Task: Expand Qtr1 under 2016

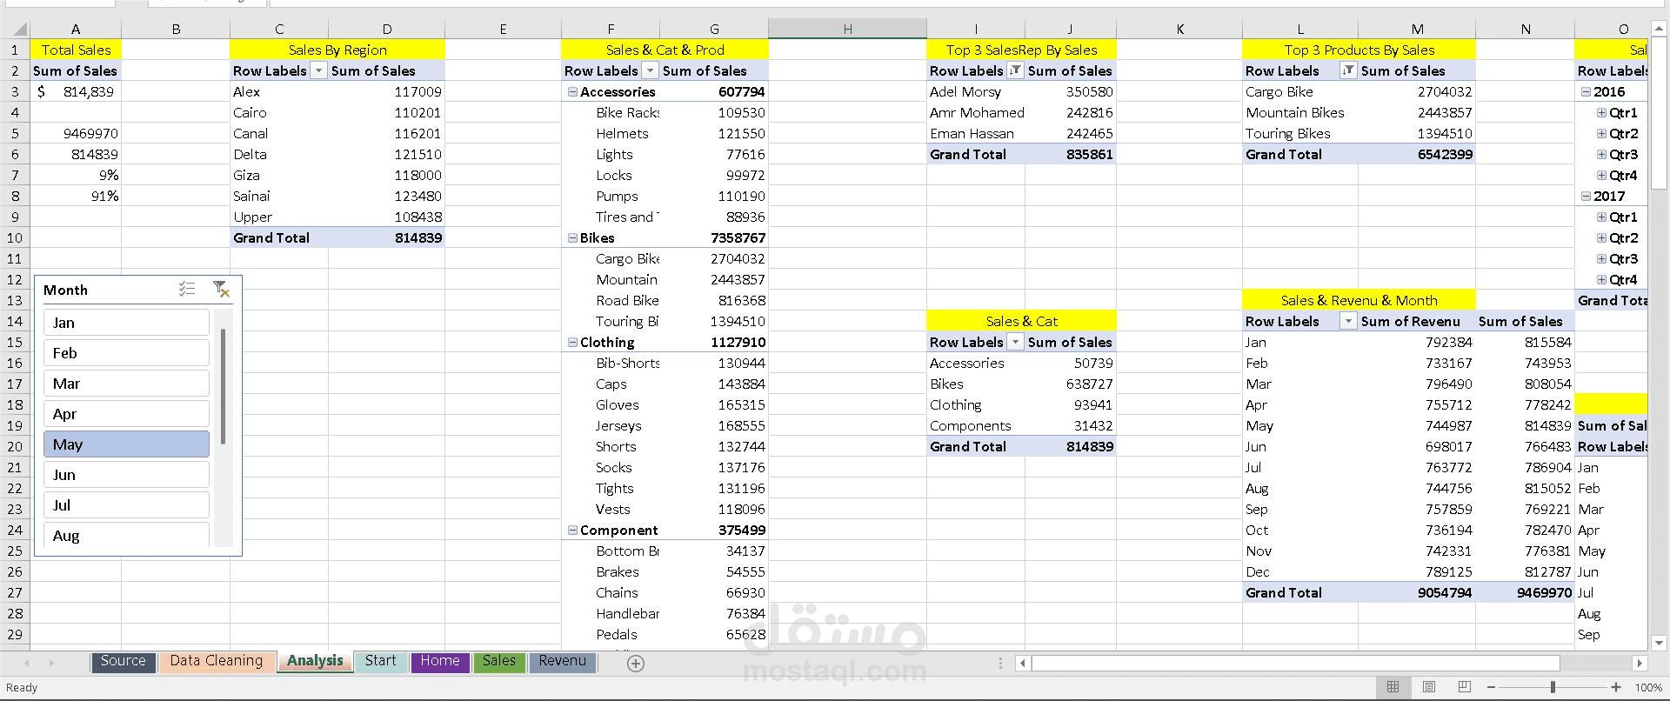Action: pos(1601,112)
